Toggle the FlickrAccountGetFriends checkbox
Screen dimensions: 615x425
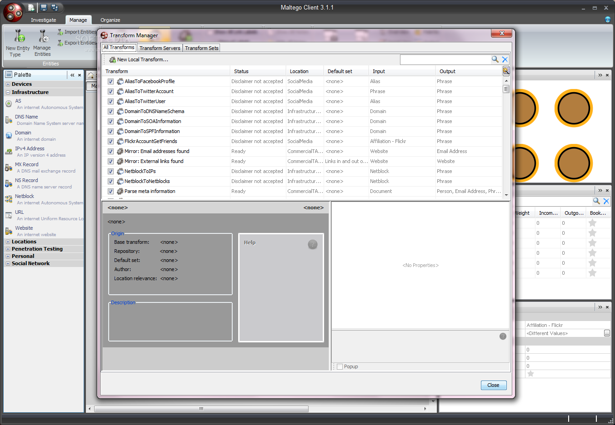pyautogui.click(x=110, y=141)
